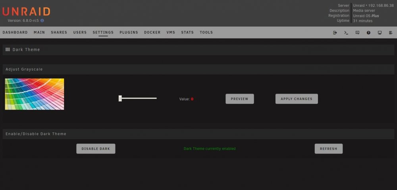Screen dimensions: 397x190
Task: Click the 'Unraid OS Plus' registration text
Action: click(x=366, y=16)
